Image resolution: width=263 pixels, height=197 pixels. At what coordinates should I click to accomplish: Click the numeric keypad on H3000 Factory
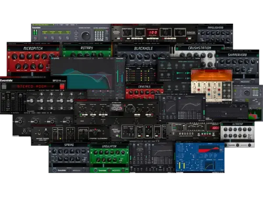pos(99,35)
